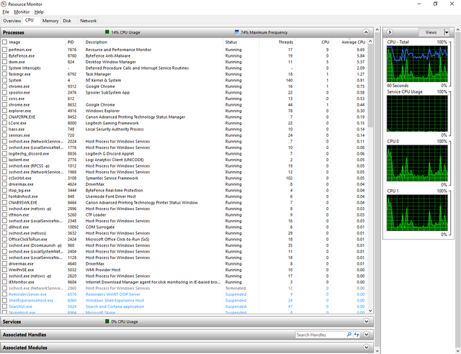Select the logitechg_discord.exe row
Viewport: 461px width, 354px height.
click(x=184, y=154)
